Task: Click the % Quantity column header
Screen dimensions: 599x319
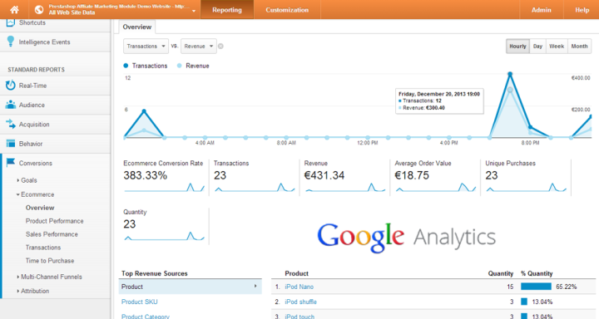Action: tap(537, 273)
